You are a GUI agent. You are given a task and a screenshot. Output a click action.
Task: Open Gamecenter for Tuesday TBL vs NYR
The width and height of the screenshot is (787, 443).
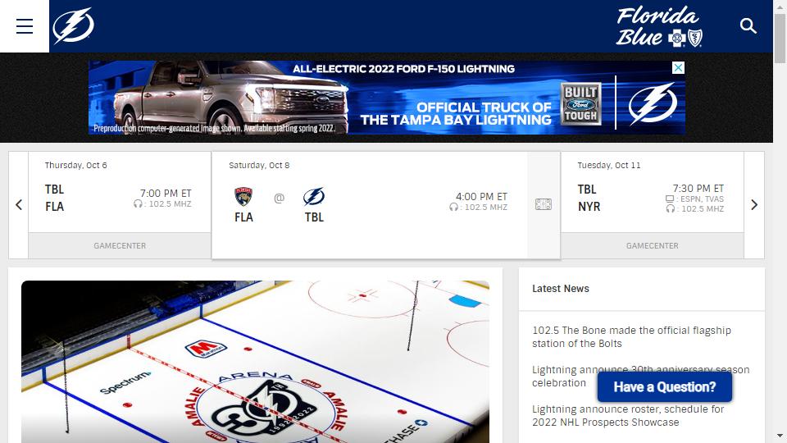click(652, 245)
